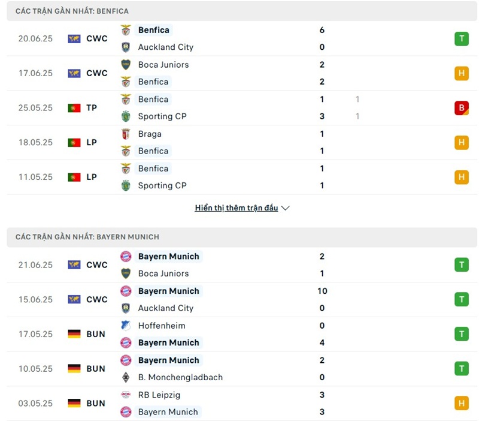Click Auckland City crest under Benfica 6-0
This screenshot has height=421, width=479.
(x=126, y=47)
